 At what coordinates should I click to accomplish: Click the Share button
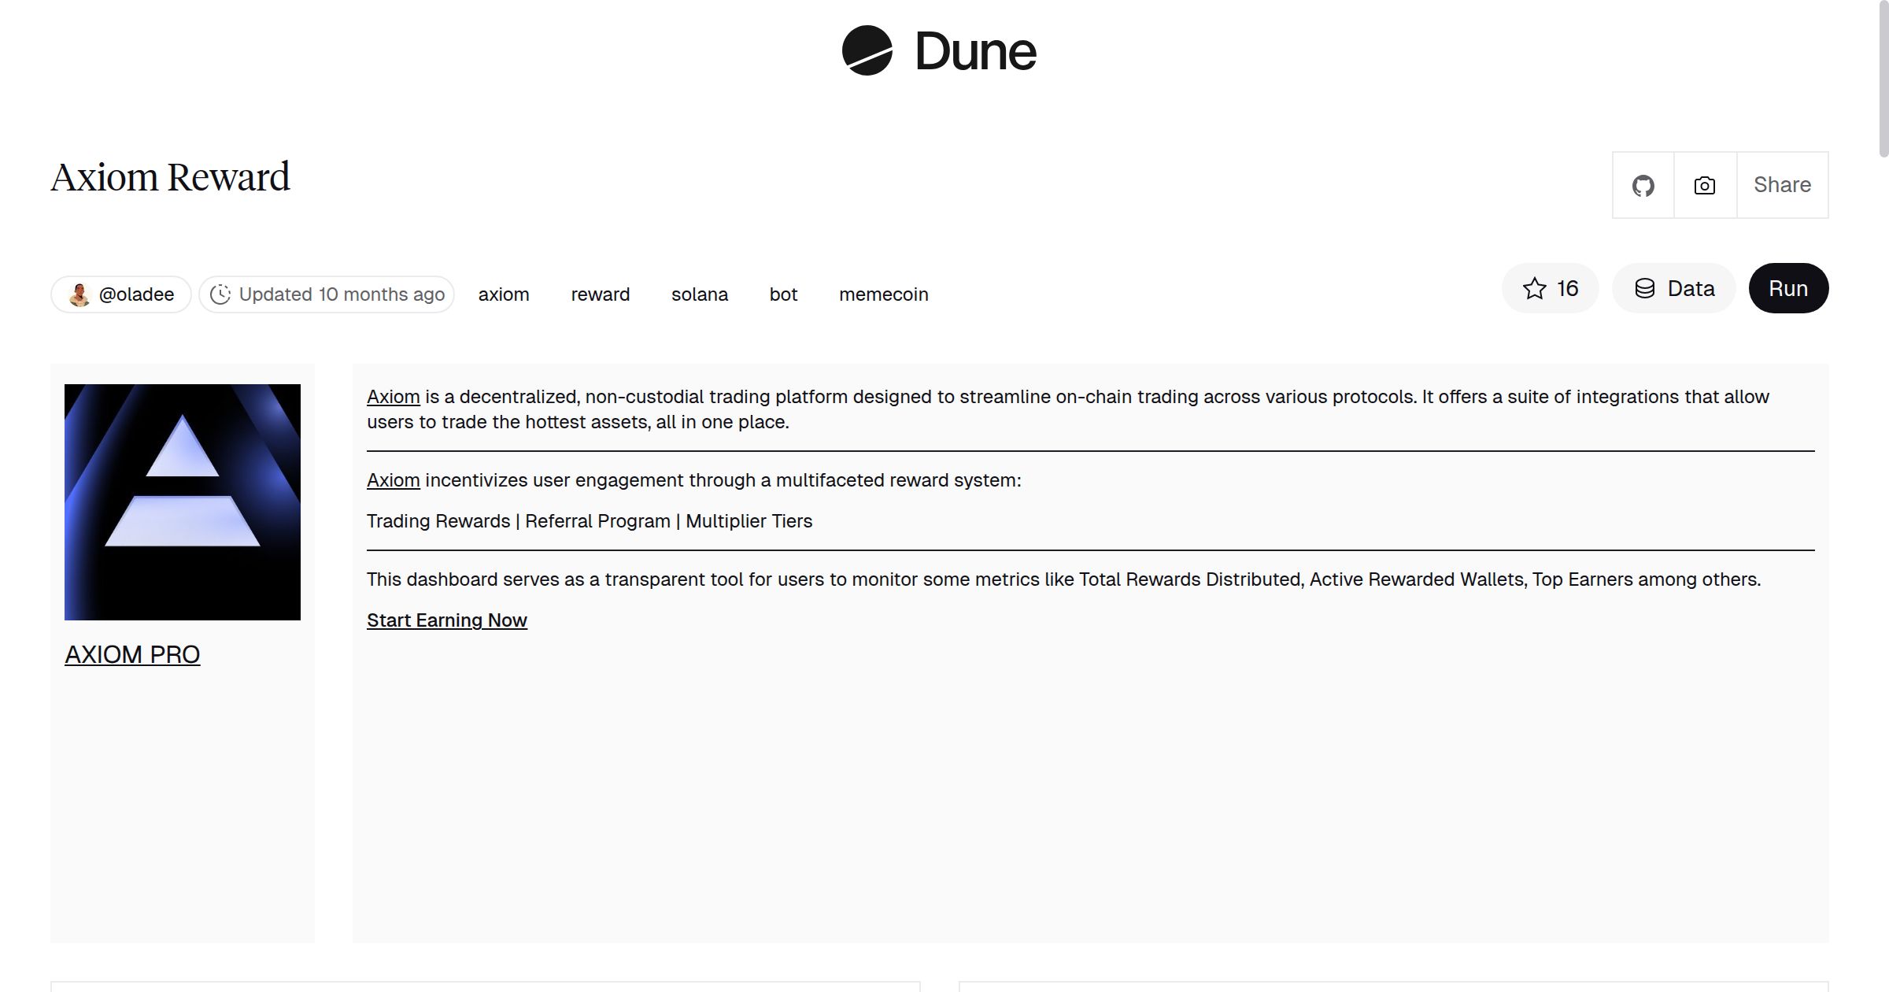tap(1782, 185)
